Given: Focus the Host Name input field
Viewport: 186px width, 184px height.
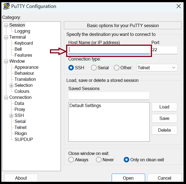Looking at the screenshot, I should 109,50.
